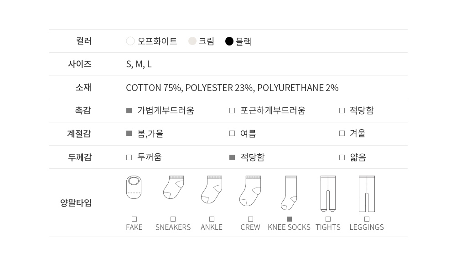This screenshot has height=273, width=456.
Task: Check the LEGGINGS type box
Action: 367,219
